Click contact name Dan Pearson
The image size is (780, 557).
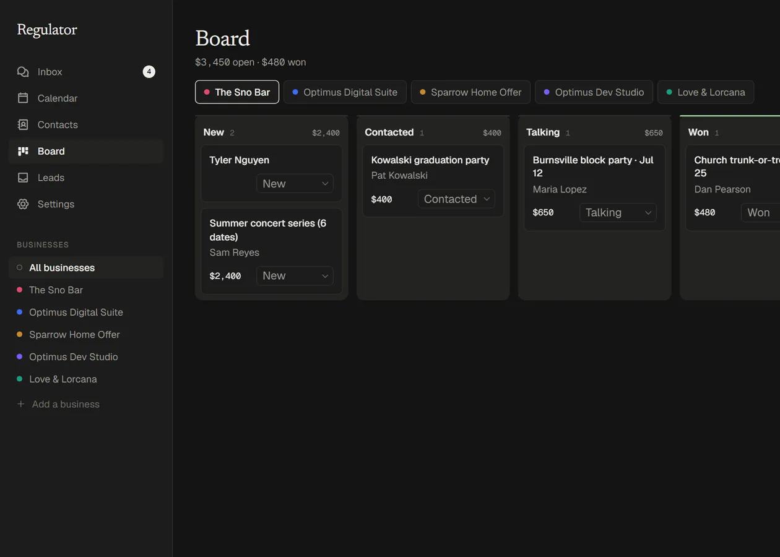722,189
